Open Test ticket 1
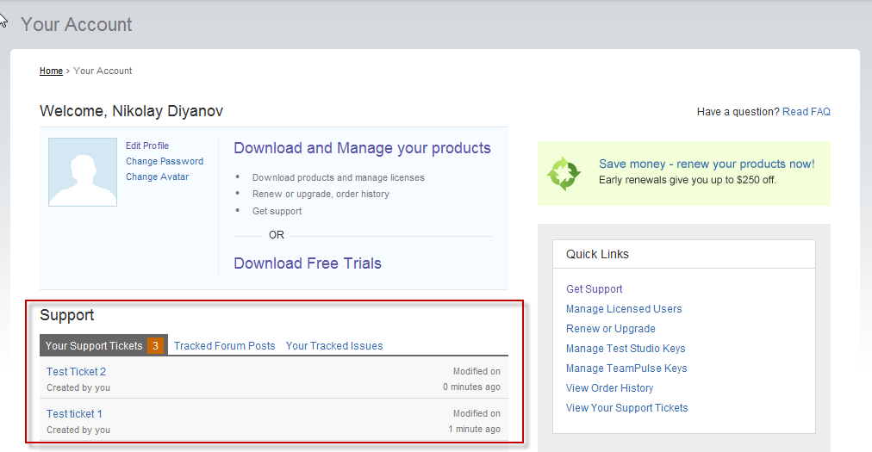The image size is (872, 452). click(75, 414)
